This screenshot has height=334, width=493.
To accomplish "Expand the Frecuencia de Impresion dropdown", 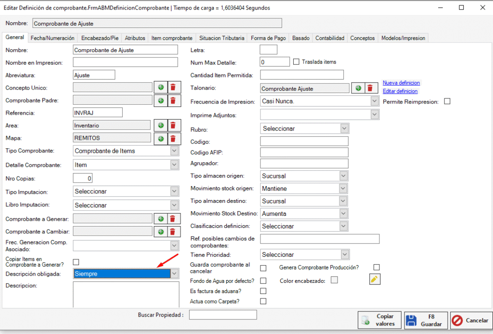I will click(375, 102).
